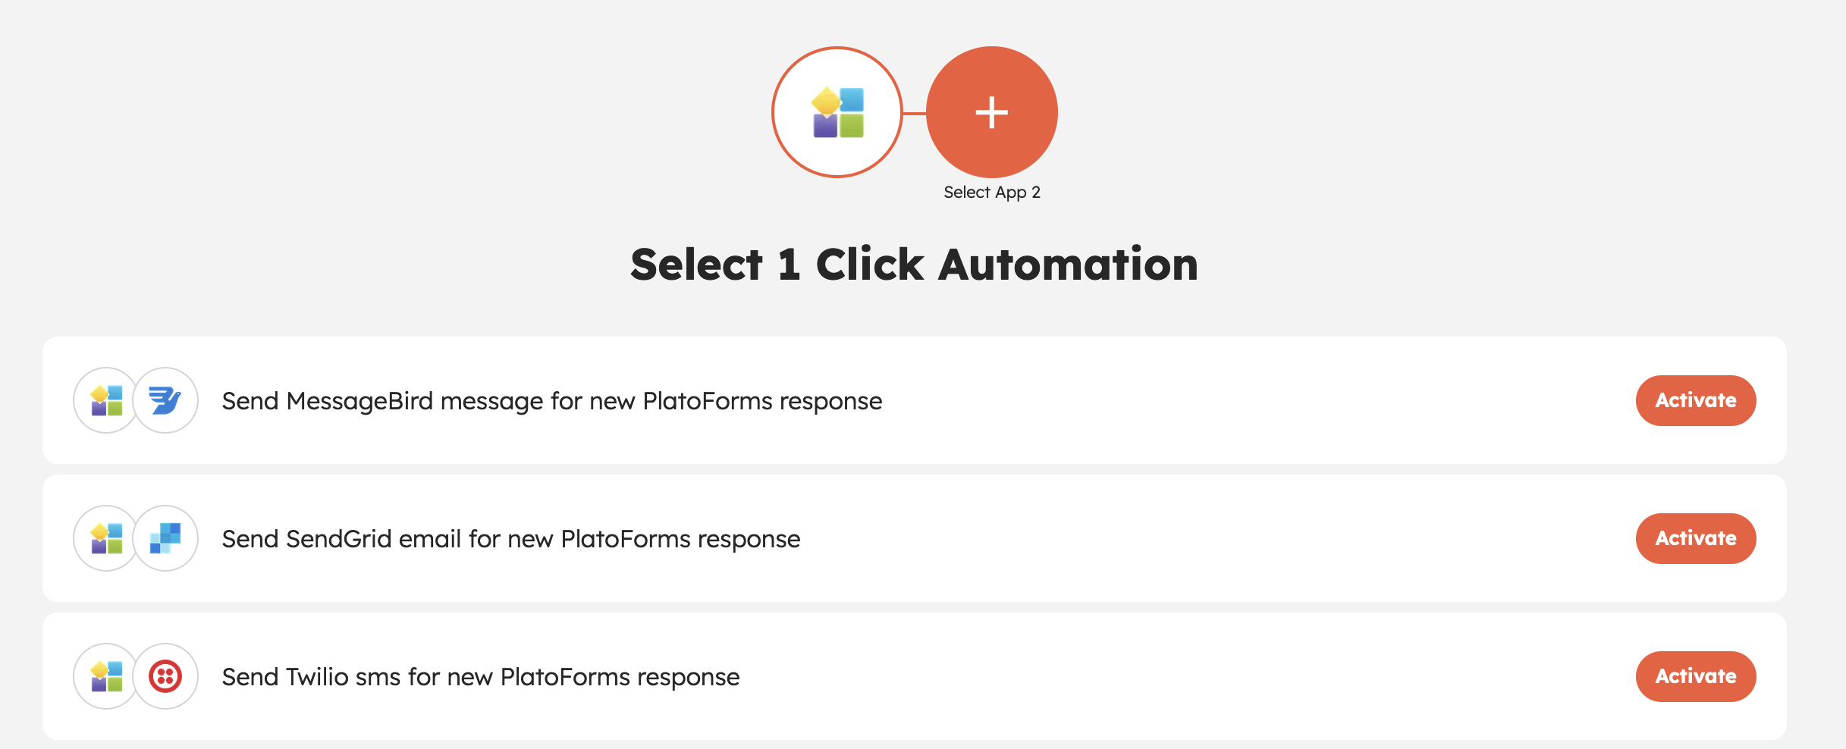Click the "Select 1 Click Automation" heading
The width and height of the screenshot is (1846, 749).
pos(914,265)
